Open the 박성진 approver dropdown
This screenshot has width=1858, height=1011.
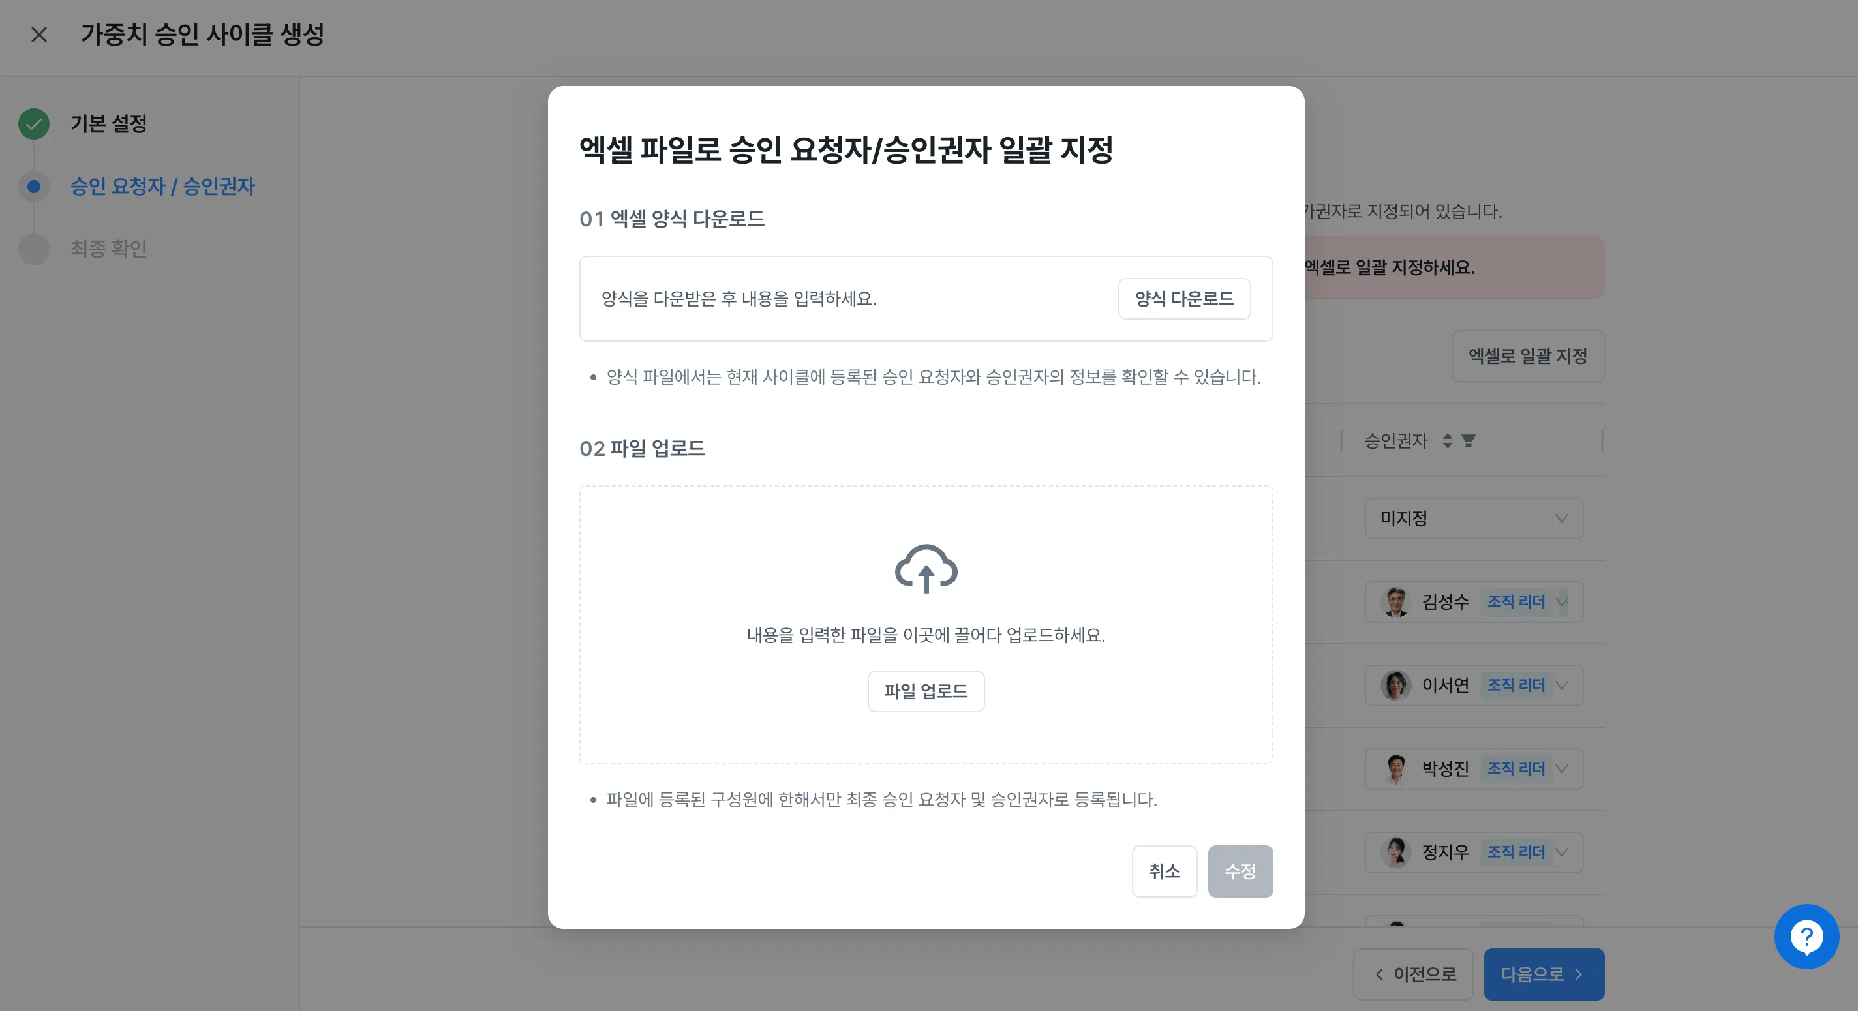pos(1474,769)
